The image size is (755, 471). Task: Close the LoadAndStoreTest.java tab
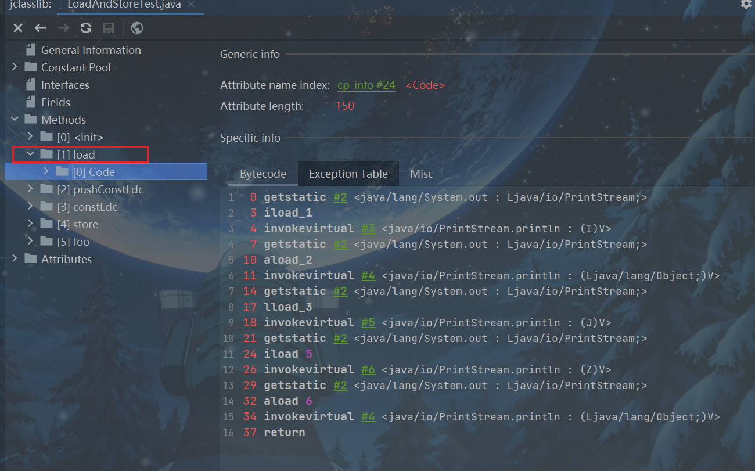coord(192,5)
